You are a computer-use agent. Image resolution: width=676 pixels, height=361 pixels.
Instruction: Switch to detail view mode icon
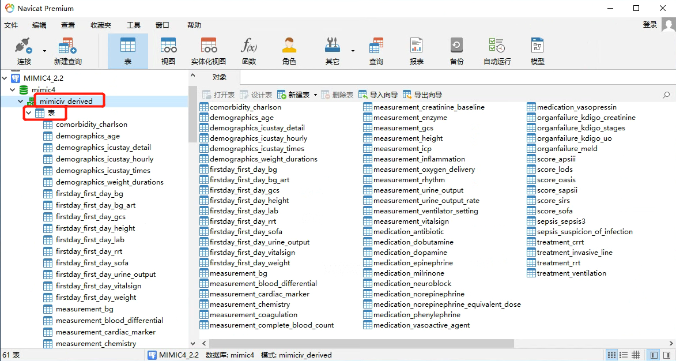coord(623,355)
